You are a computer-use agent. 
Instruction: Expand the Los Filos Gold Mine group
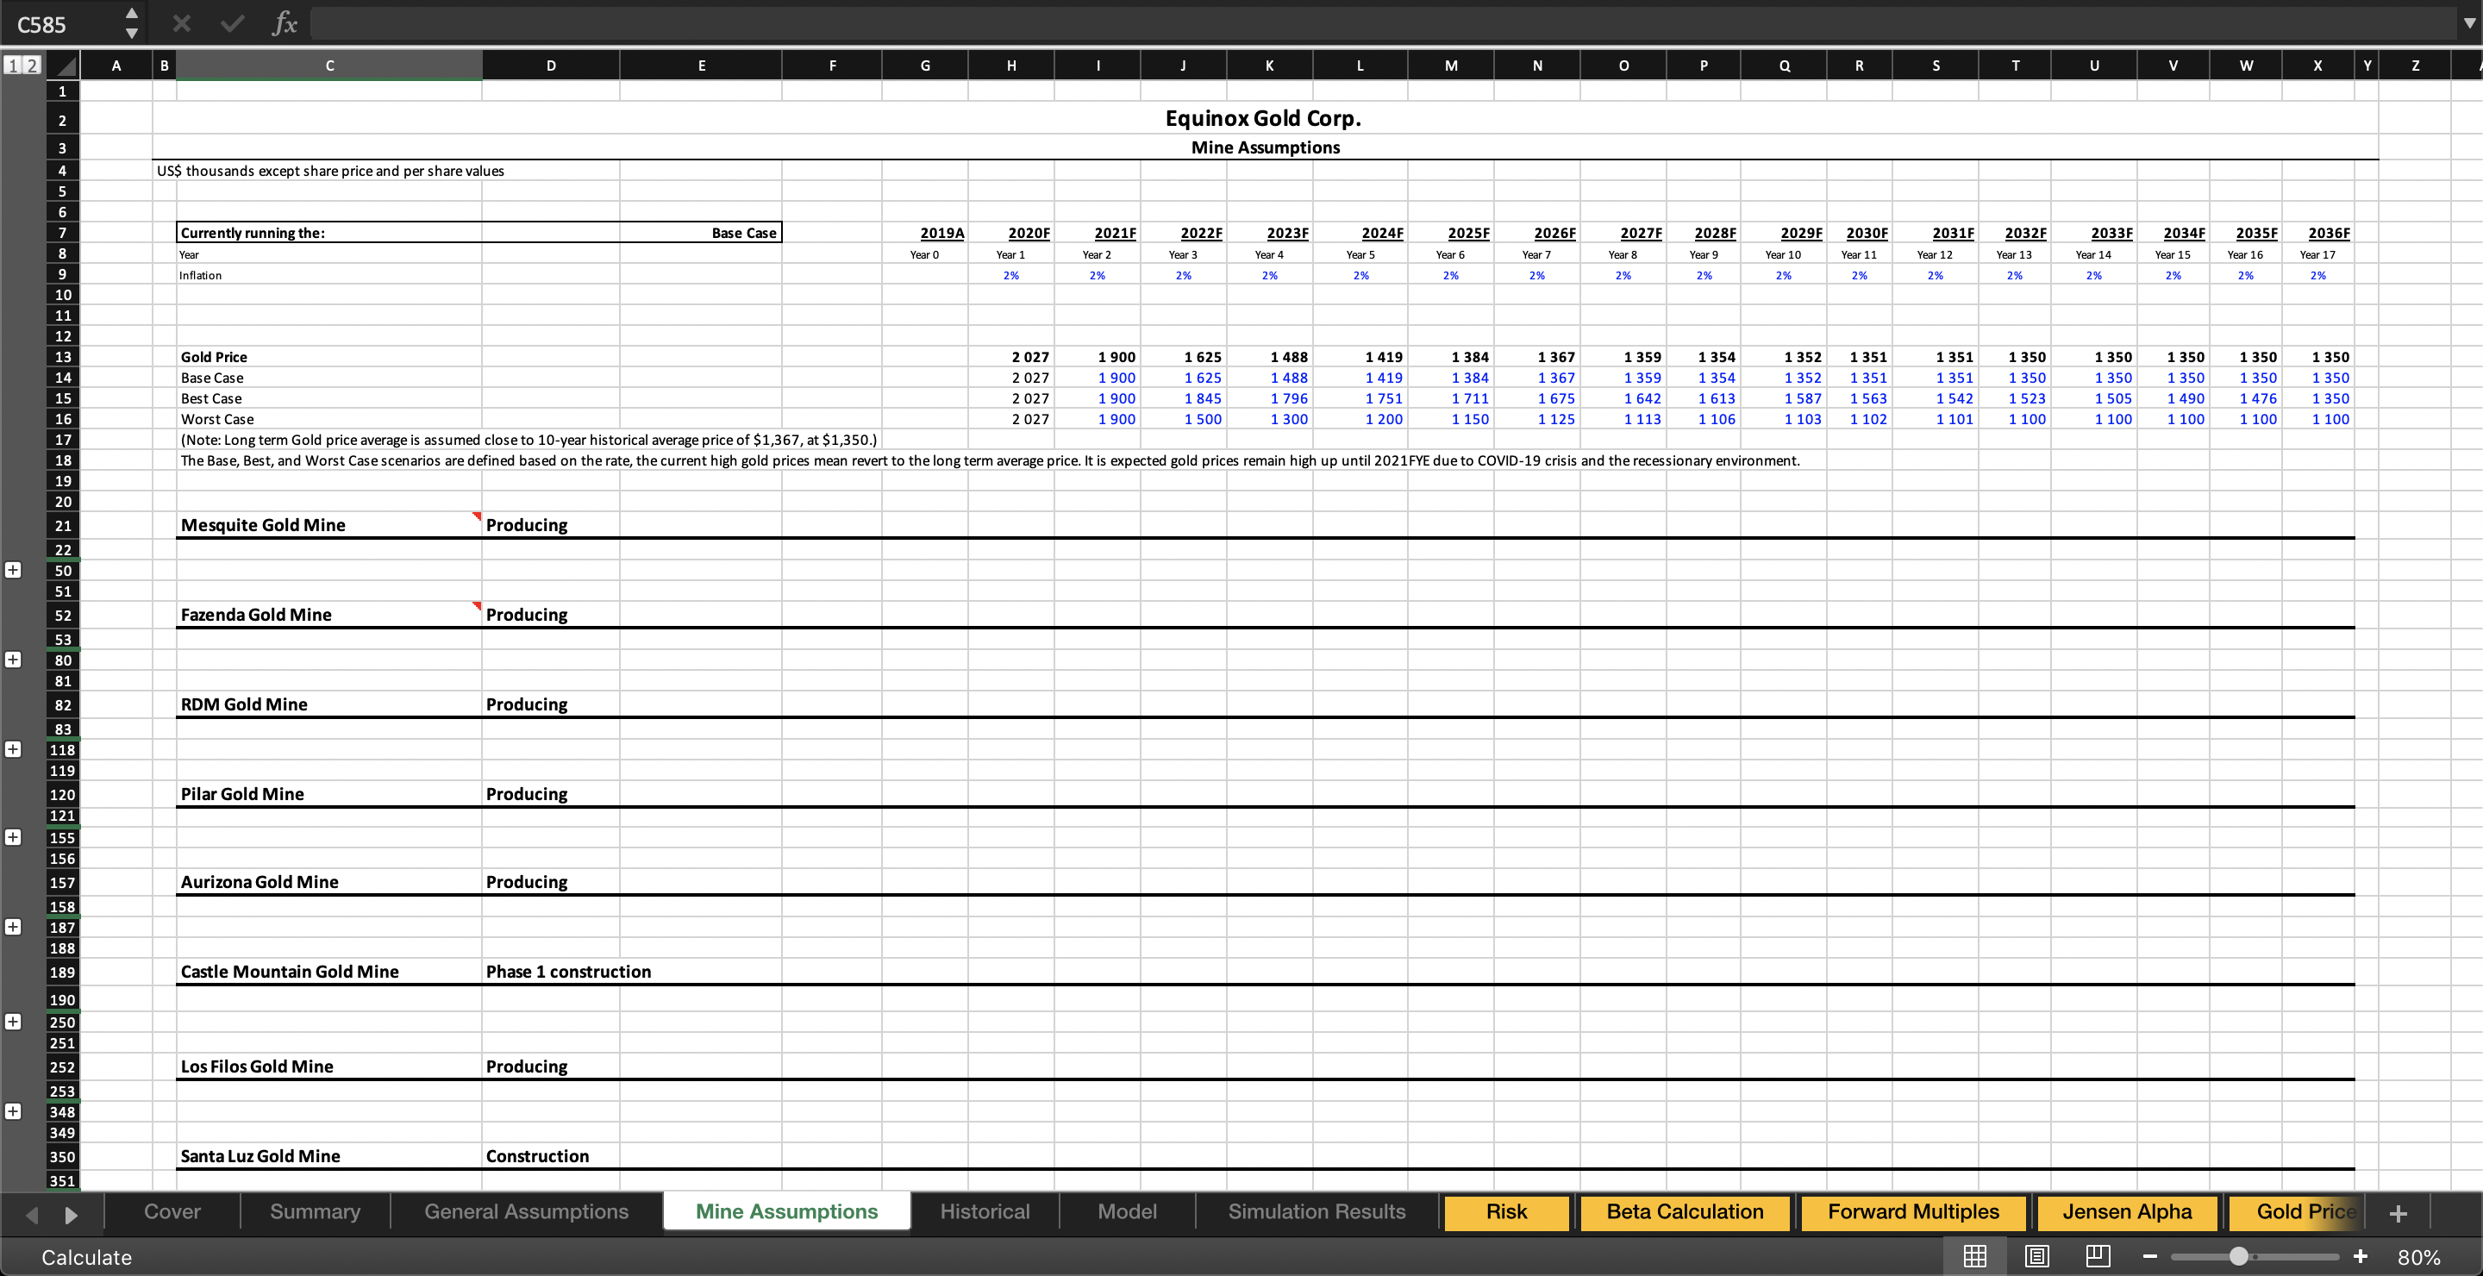click(x=13, y=1111)
